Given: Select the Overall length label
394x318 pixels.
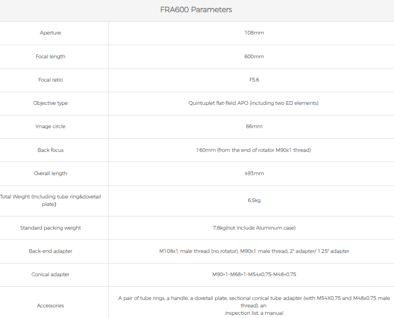Looking at the screenshot, I should click(x=50, y=173).
